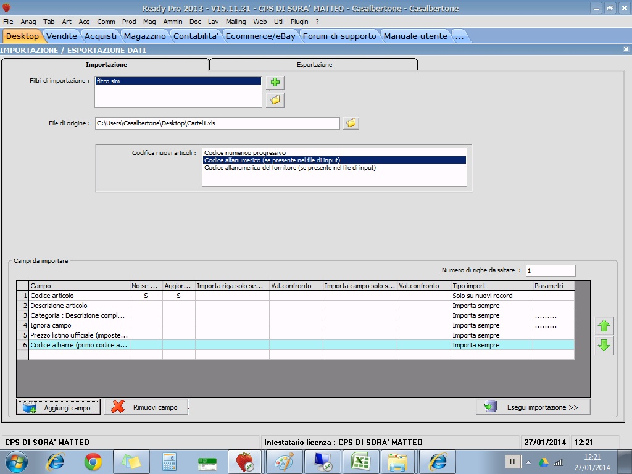Move the selected field down with the green arrow

click(604, 346)
